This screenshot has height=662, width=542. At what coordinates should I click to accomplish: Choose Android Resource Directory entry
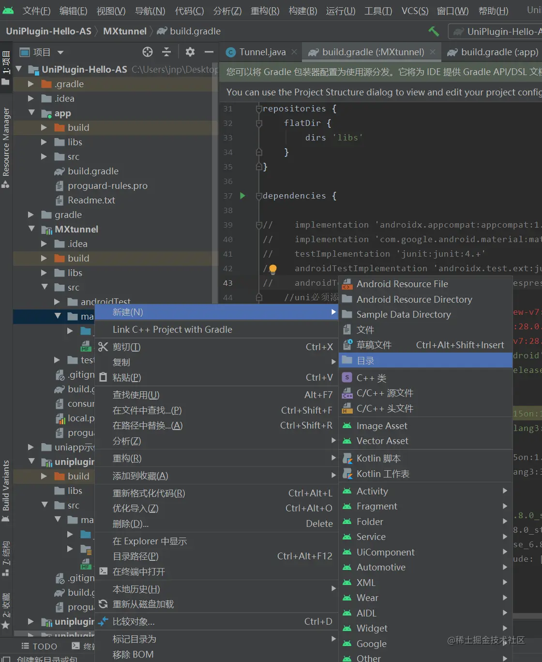click(426, 299)
